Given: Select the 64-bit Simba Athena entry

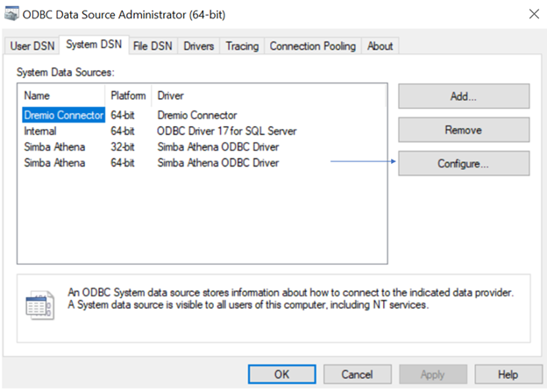Looking at the screenshot, I should coord(54,163).
